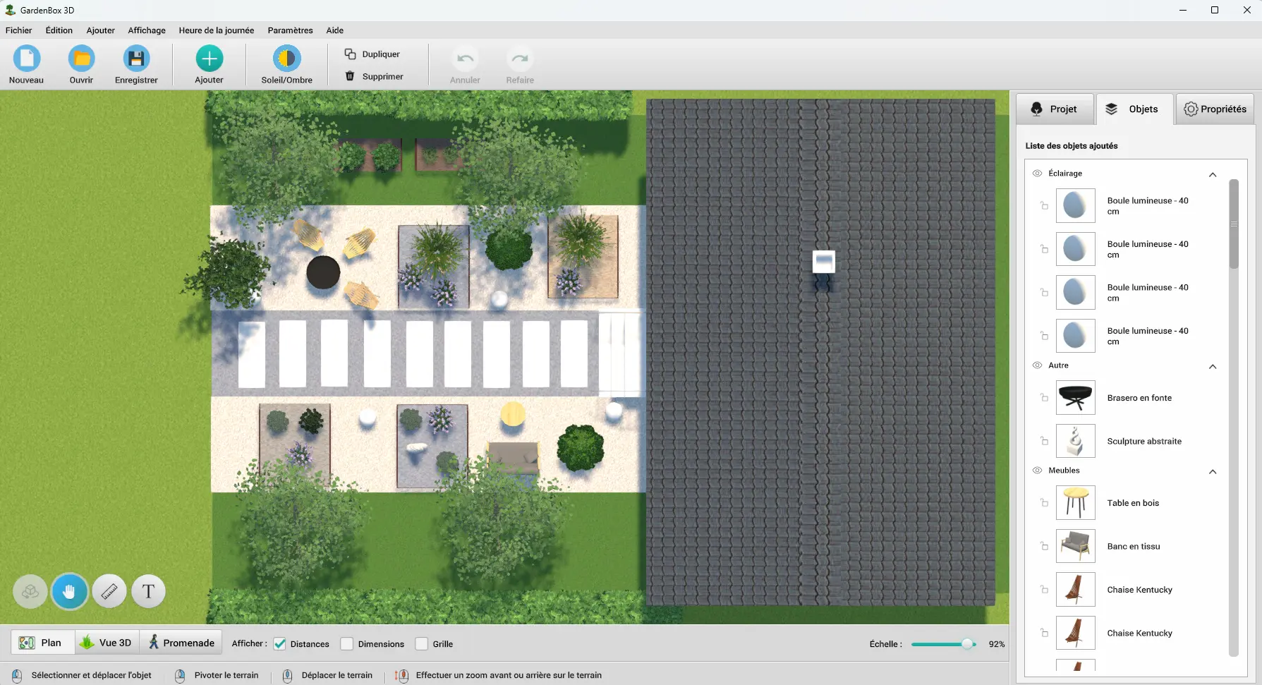This screenshot has width=1262, height=685.
Task: Click the Ouvrir folder icon
Action: coord(81,59)
